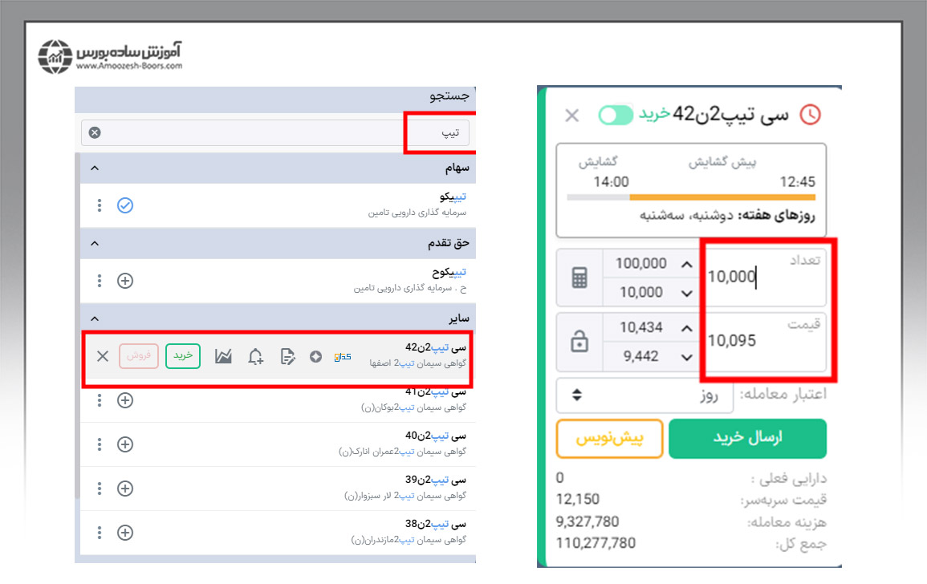Click the blue checkmark beside تیپیکو
Image resolution: width=927 pixels, height=584 pixels.
pyautogui.click(x=124, y=205)
